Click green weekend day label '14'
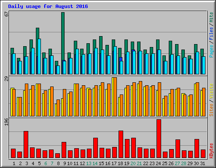This screenshot has height=168, width=216. (x=95, y=163)
